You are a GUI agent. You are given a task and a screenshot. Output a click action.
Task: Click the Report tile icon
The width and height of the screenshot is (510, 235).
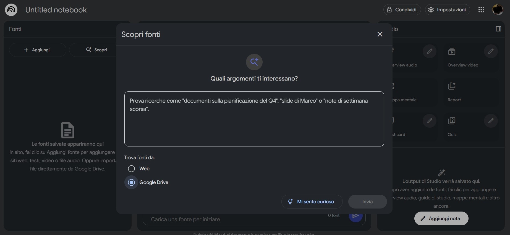click(x=452, y=86)
